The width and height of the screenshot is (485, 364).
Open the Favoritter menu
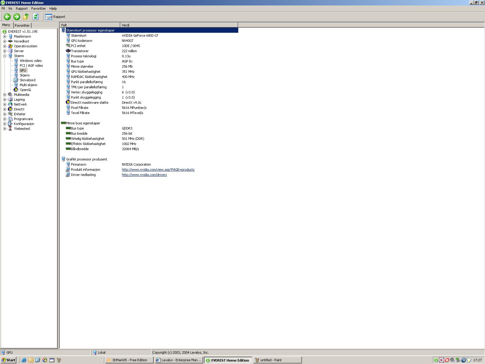pos(38,8)
